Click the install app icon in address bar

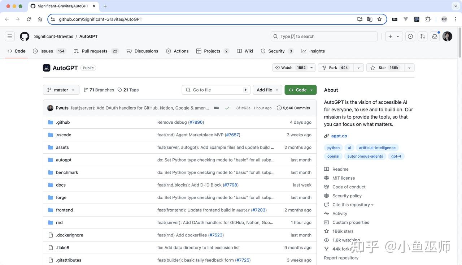tap(360, 19)
